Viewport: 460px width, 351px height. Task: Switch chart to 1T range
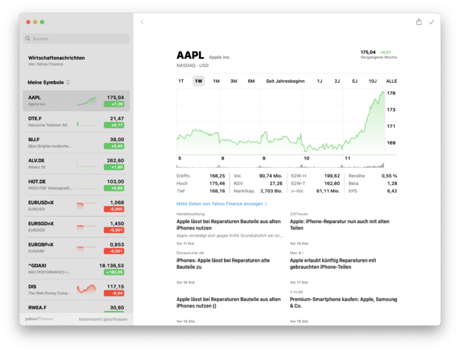[x=181, y=81]
